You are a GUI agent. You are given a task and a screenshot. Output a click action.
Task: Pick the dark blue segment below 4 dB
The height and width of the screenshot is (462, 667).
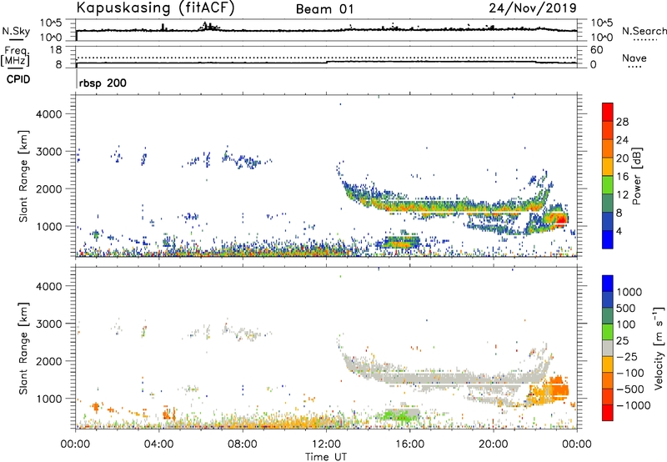(608, 240)
